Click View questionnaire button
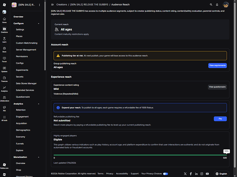The image size is (237, 177). 217,87
